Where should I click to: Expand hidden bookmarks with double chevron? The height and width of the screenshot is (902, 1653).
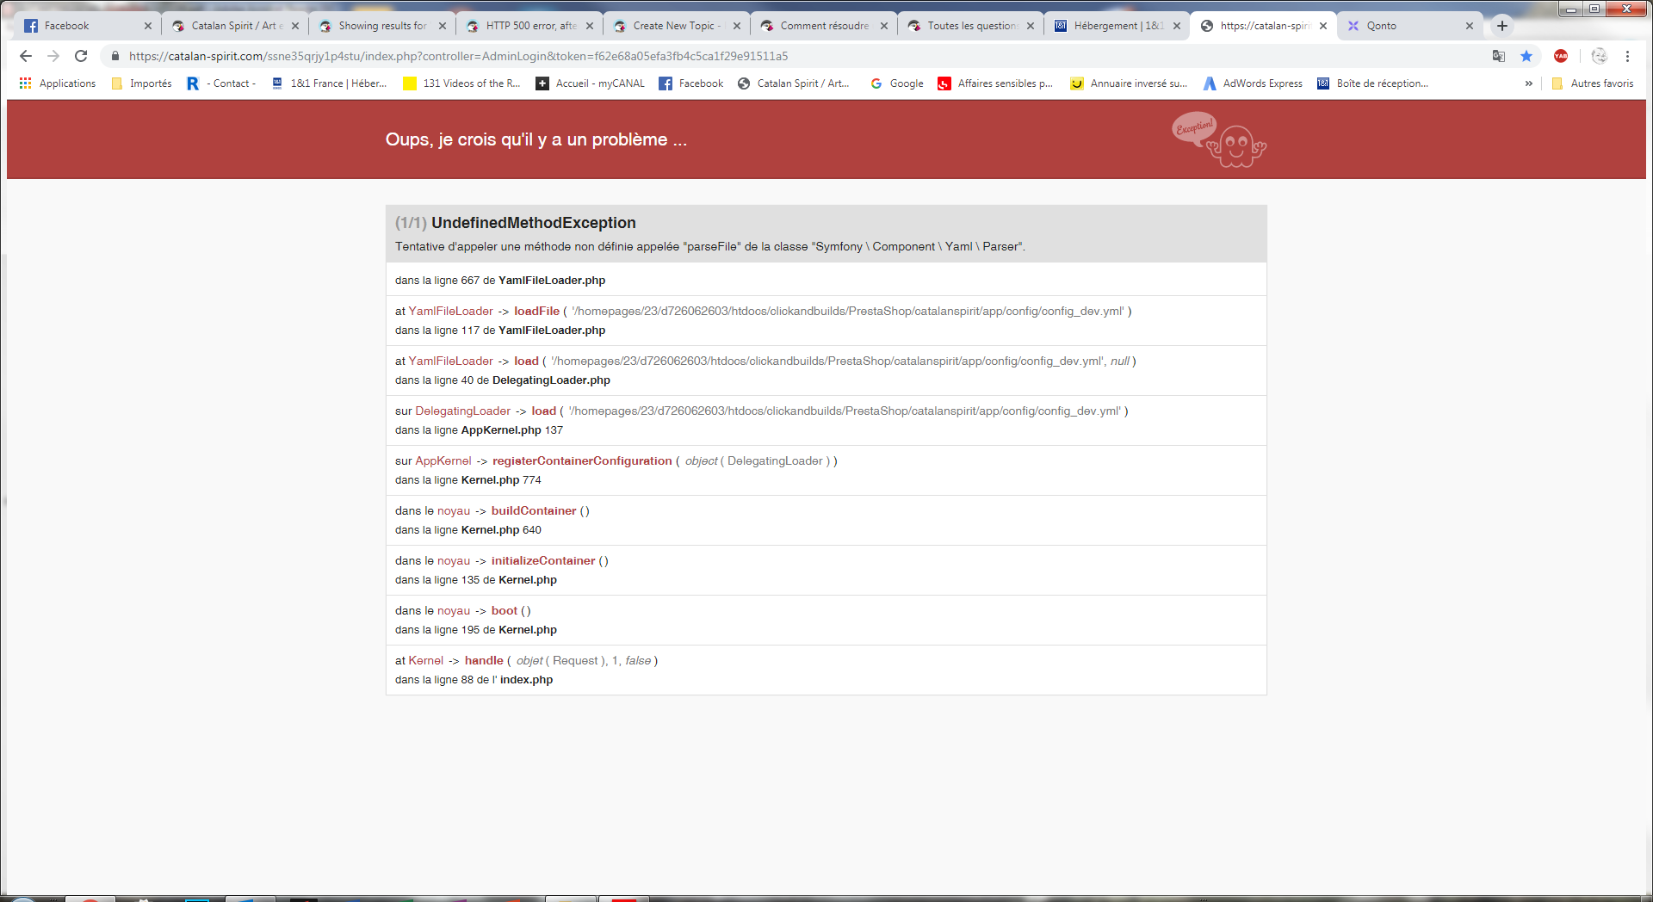tap(1529, 83)
